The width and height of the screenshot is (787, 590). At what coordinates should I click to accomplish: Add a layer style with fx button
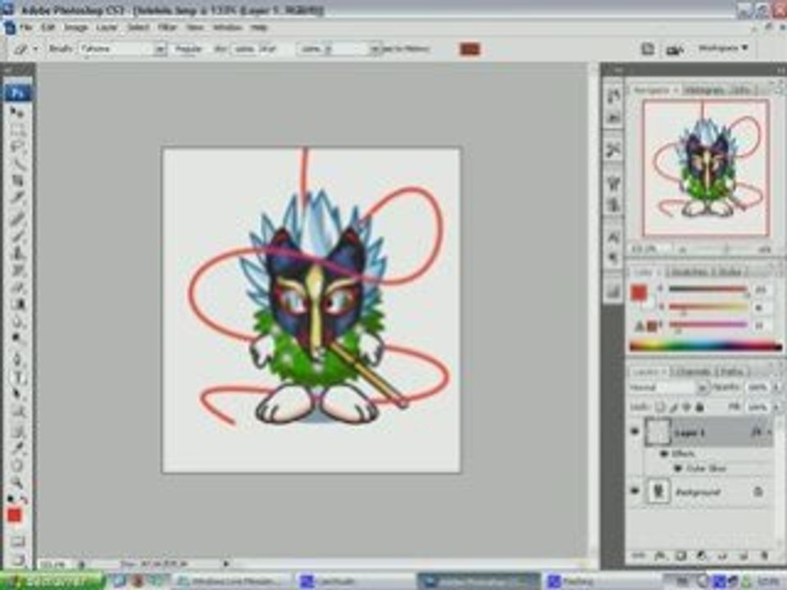(659, 556)
